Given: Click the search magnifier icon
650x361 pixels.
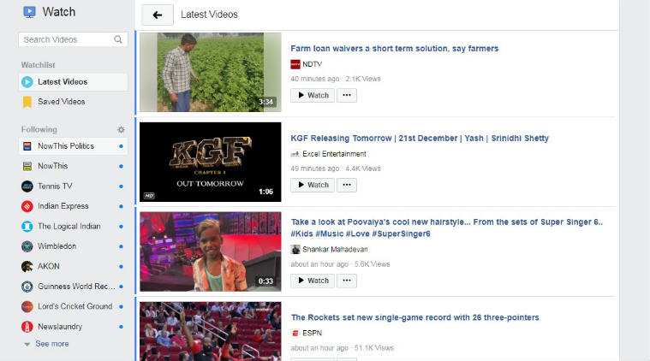Looking at the screenshot, I should [118, 39].
